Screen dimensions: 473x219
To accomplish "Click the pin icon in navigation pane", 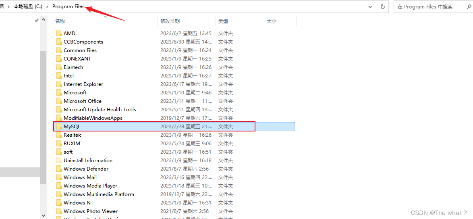I will [x=37, y=21].
